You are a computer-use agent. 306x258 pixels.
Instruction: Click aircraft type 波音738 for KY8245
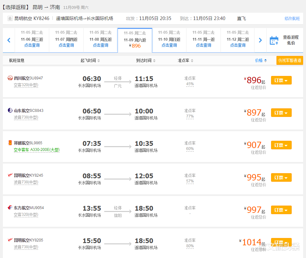click(x=26, y=182)
